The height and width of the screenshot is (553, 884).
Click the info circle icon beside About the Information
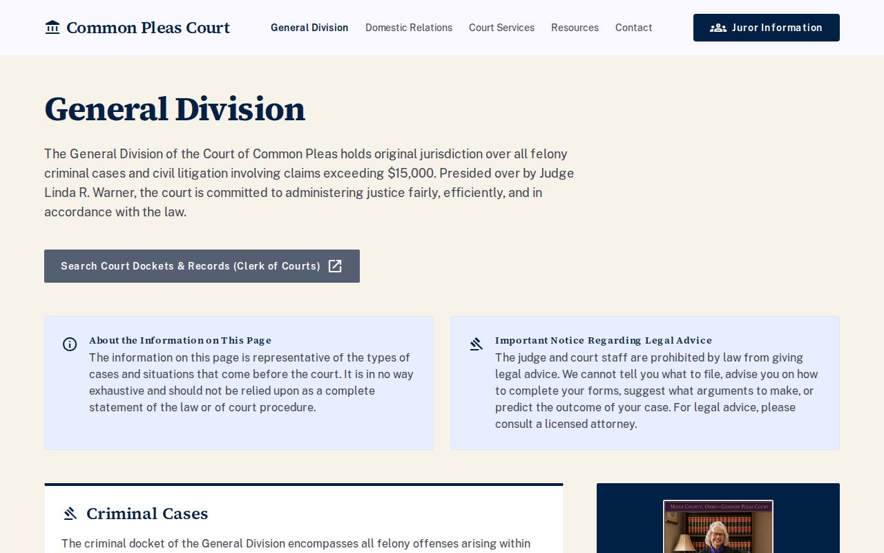point(70,344)
